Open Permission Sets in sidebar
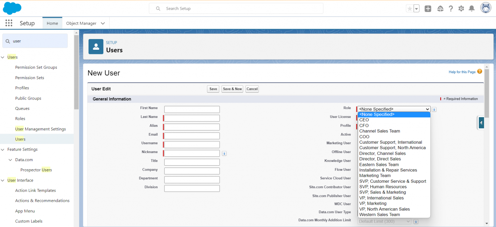This screenshot has height=227, width=496. pyautogui.click(x=30, y=78)
